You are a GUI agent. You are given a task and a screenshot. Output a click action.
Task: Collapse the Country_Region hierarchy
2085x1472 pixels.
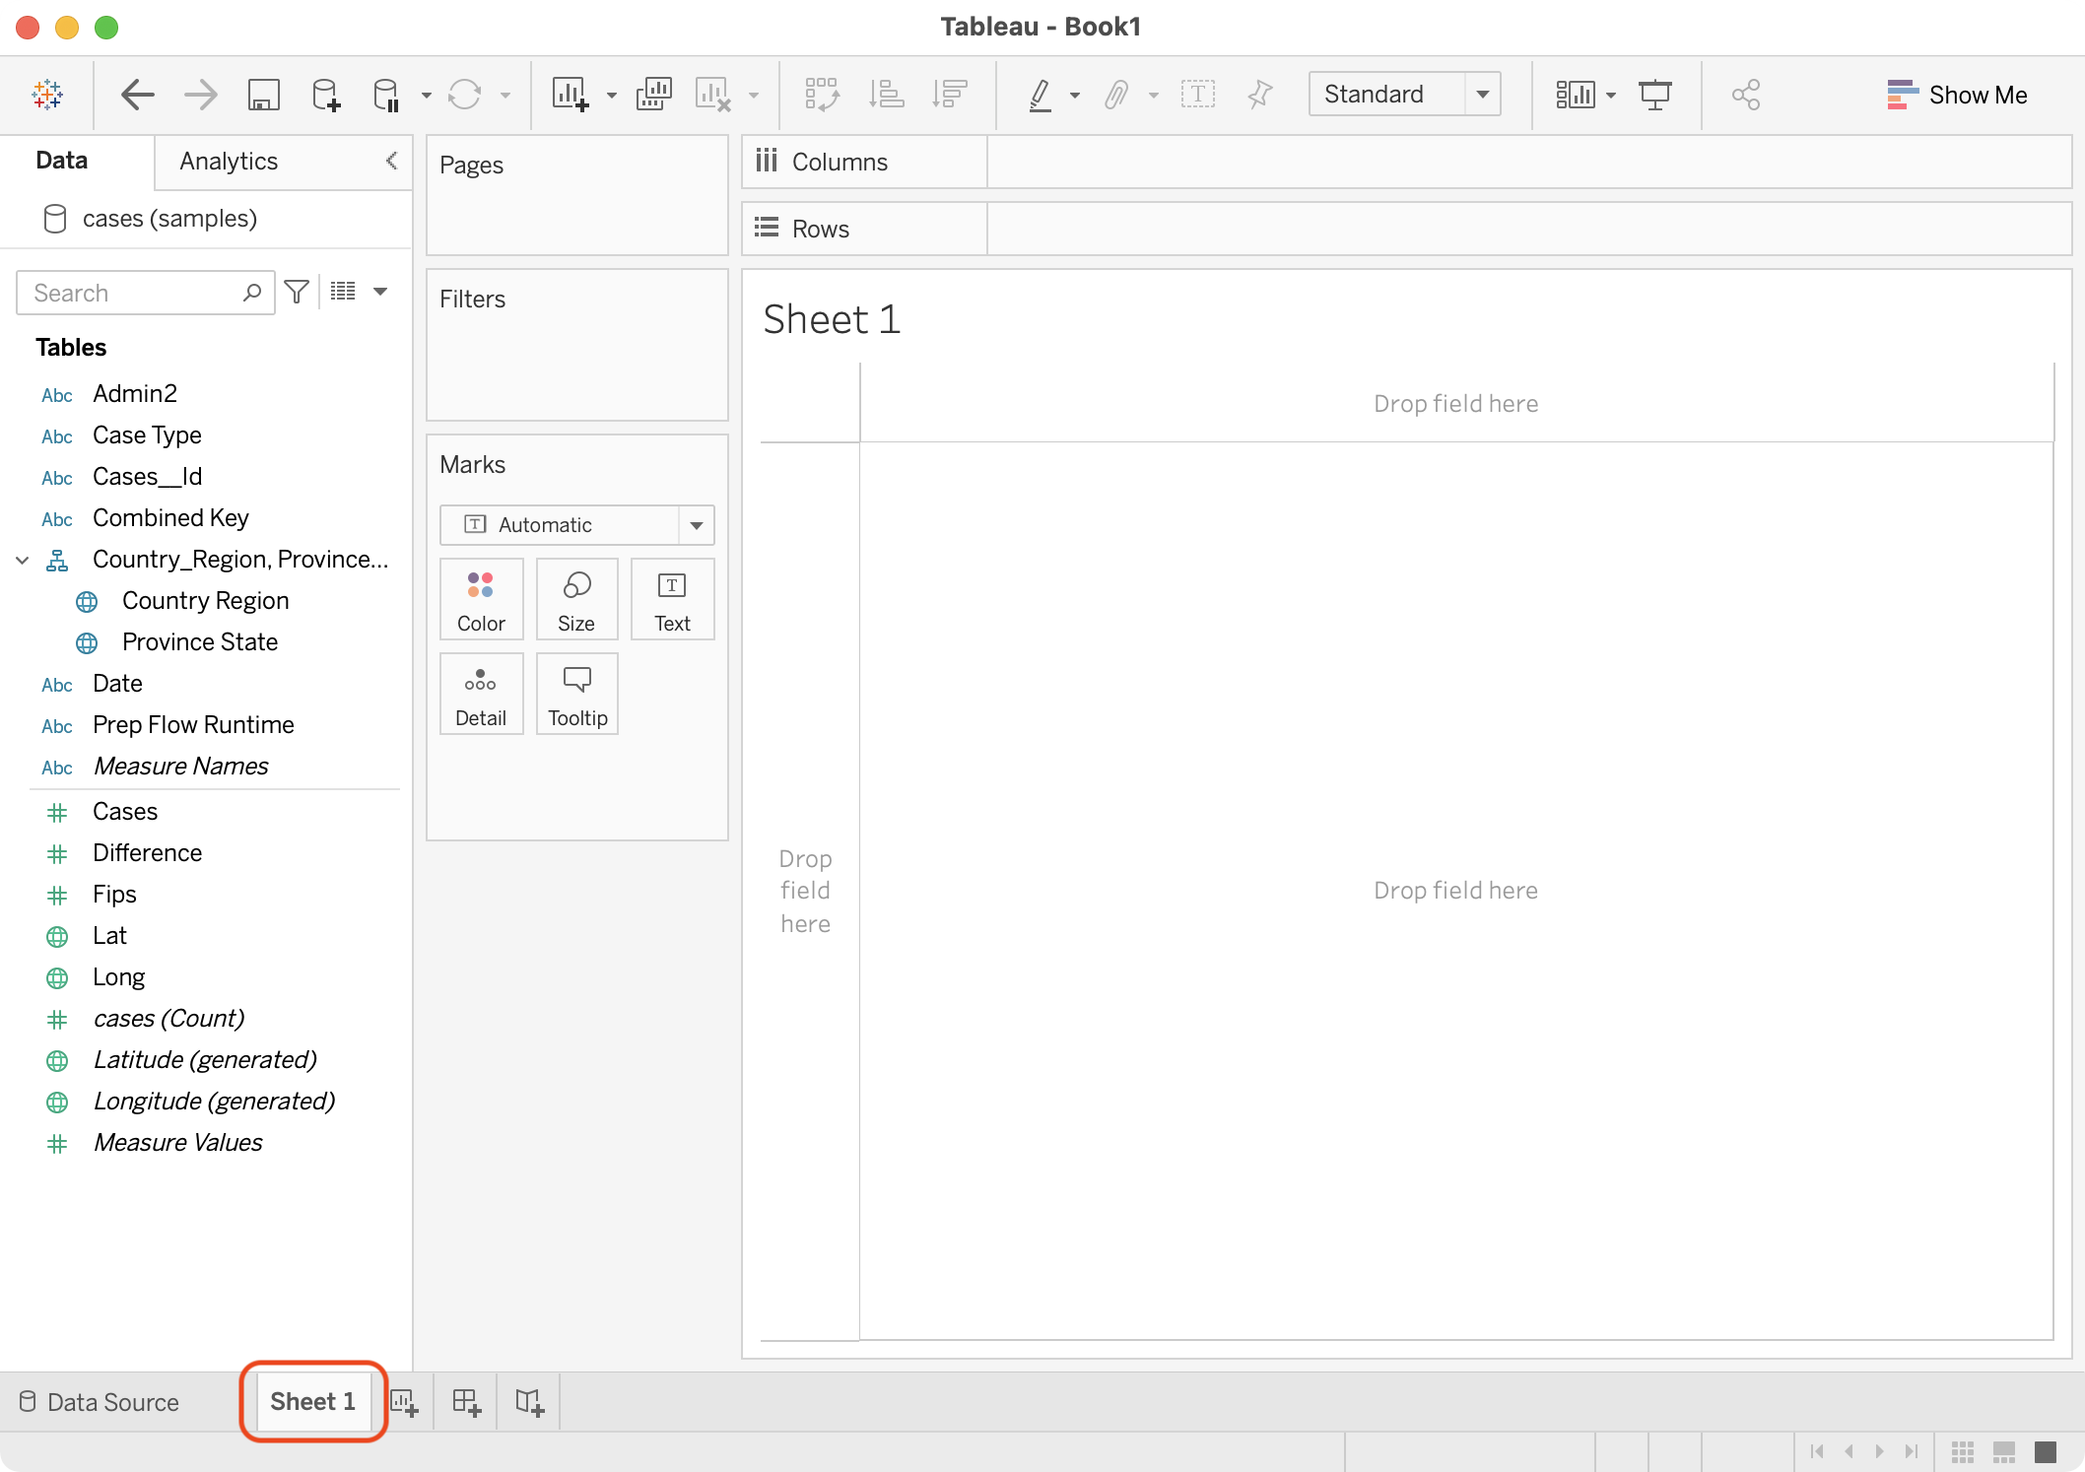click(22, 560)
